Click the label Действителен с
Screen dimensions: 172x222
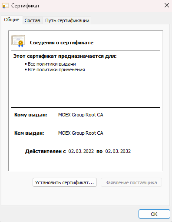pyautogui.click(x=46, y=151)
